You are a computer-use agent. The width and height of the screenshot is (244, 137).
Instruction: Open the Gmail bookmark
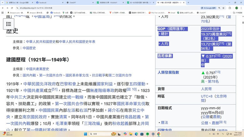(x=172, y=13)
